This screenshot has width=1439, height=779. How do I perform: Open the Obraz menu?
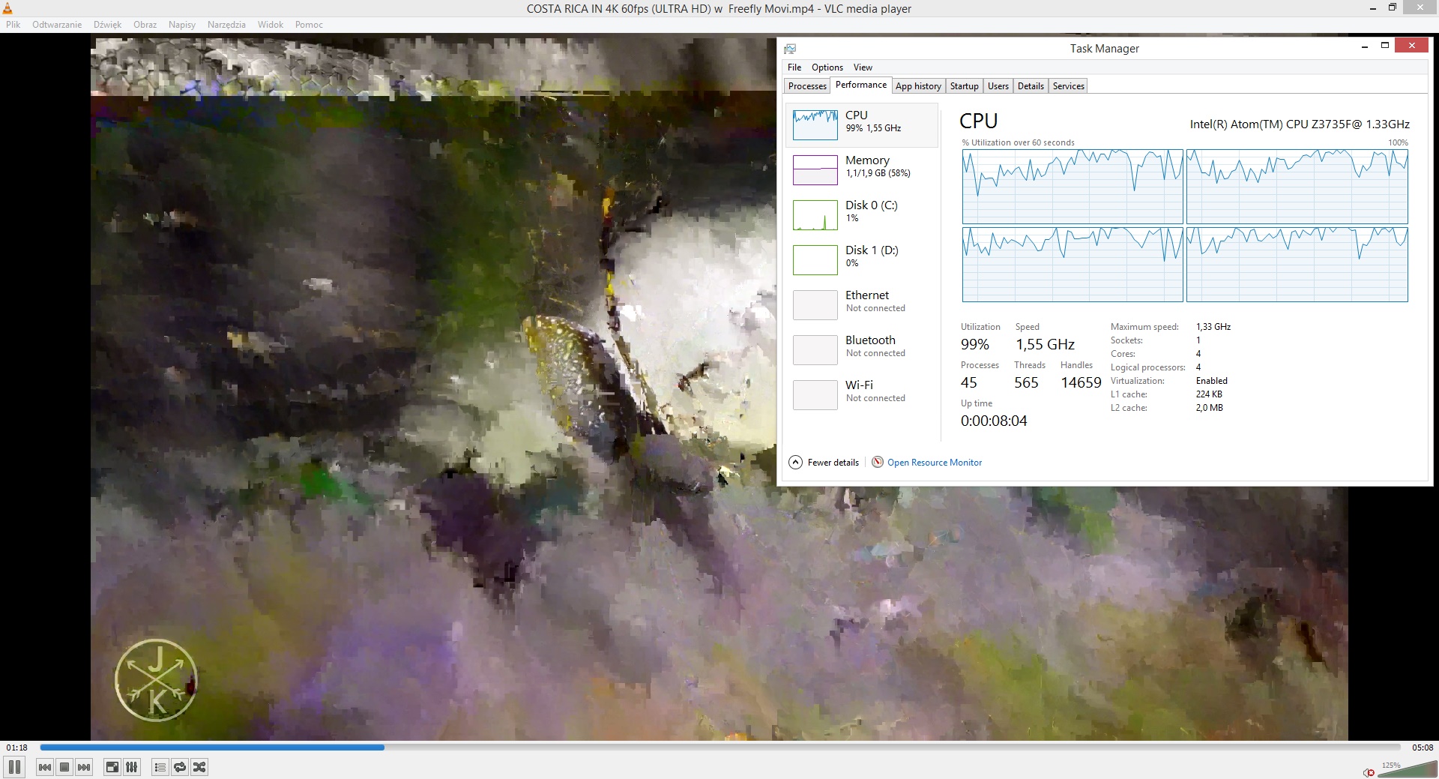point(145,25)
